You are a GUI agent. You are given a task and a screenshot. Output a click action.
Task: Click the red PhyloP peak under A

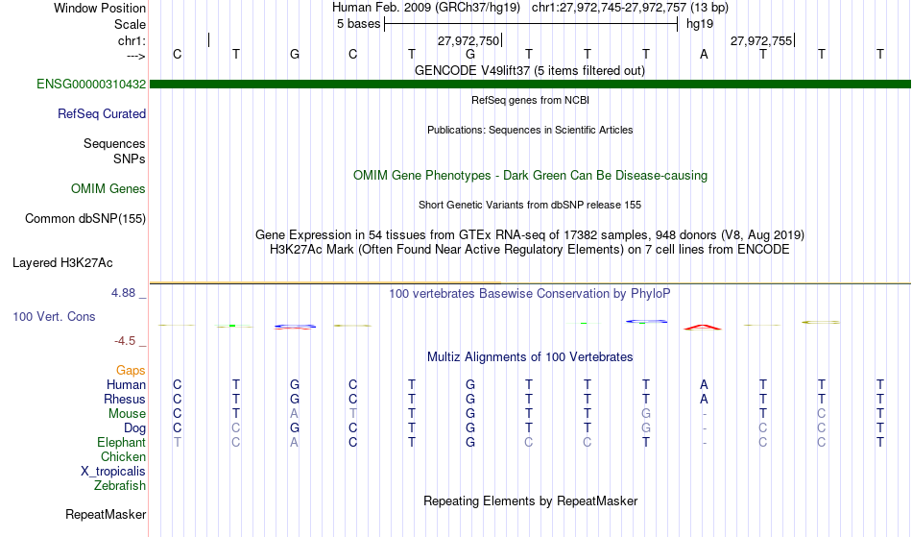[x=703, y=328]
